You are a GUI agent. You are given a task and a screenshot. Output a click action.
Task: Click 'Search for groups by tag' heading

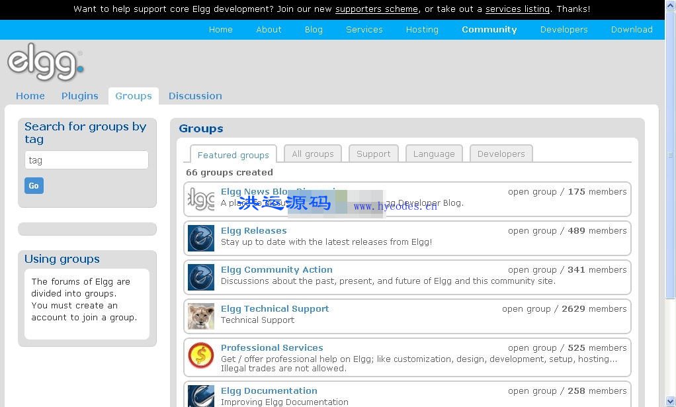coord(85,132)
